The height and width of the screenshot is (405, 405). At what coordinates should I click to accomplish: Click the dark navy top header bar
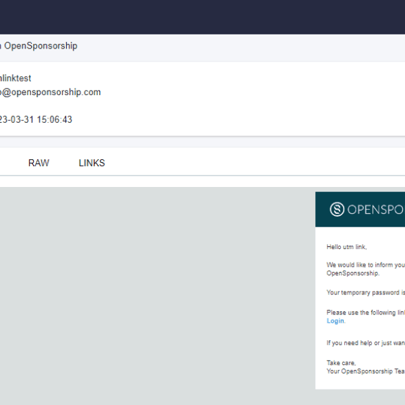(x=202, y=17)
